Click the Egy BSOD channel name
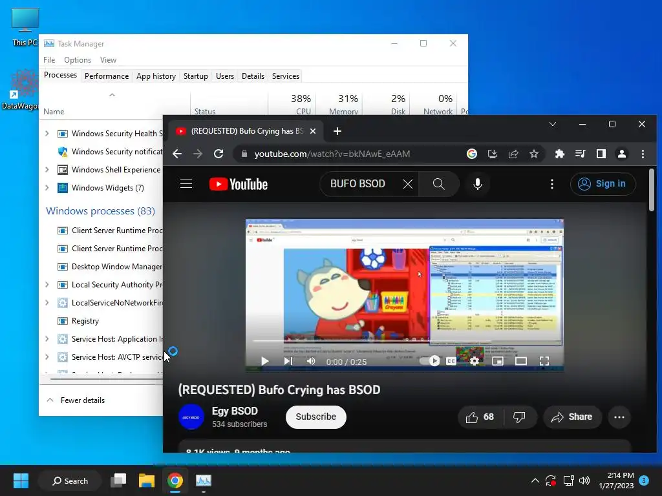This screenshot has width=662, height=496. tap(235, 411)
